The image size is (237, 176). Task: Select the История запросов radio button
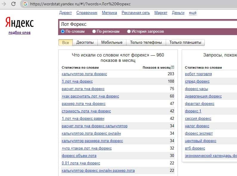pyautogui.click(x=129, y=31)
